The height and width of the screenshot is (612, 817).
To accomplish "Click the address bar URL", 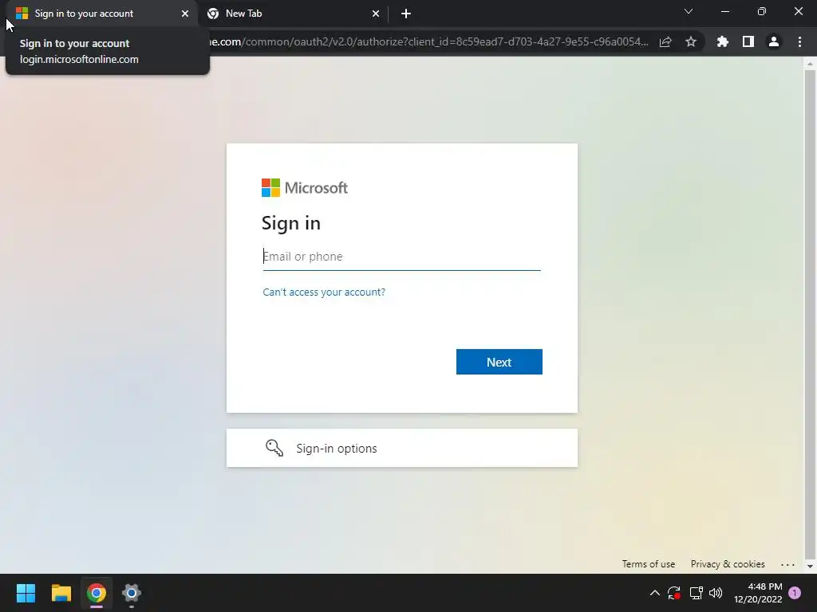I will [428, 41].
